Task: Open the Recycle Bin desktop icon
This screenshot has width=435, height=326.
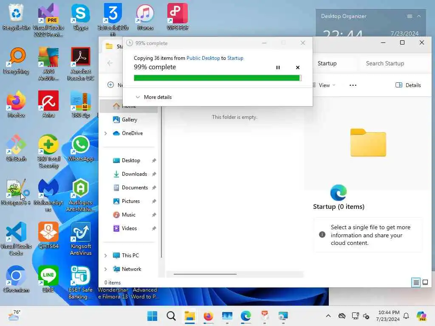Action: point(16,17)
